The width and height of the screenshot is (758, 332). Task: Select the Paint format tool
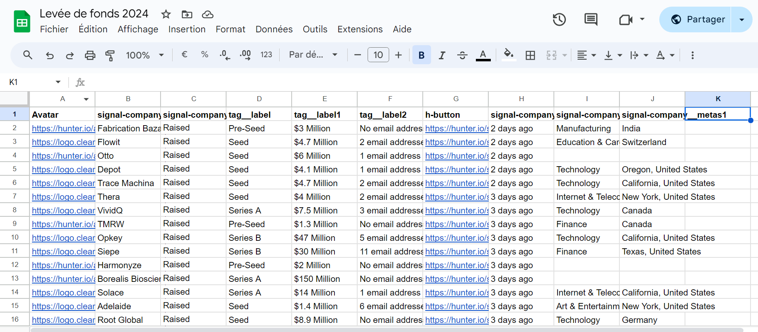point(110,55)
